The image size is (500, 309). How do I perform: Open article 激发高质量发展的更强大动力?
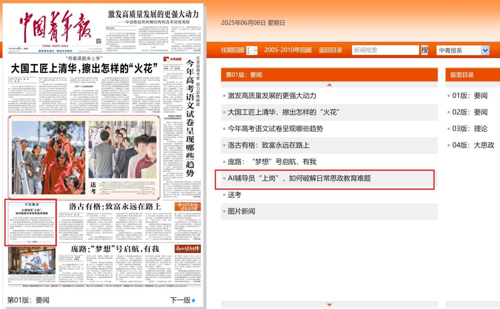[272, 96]
